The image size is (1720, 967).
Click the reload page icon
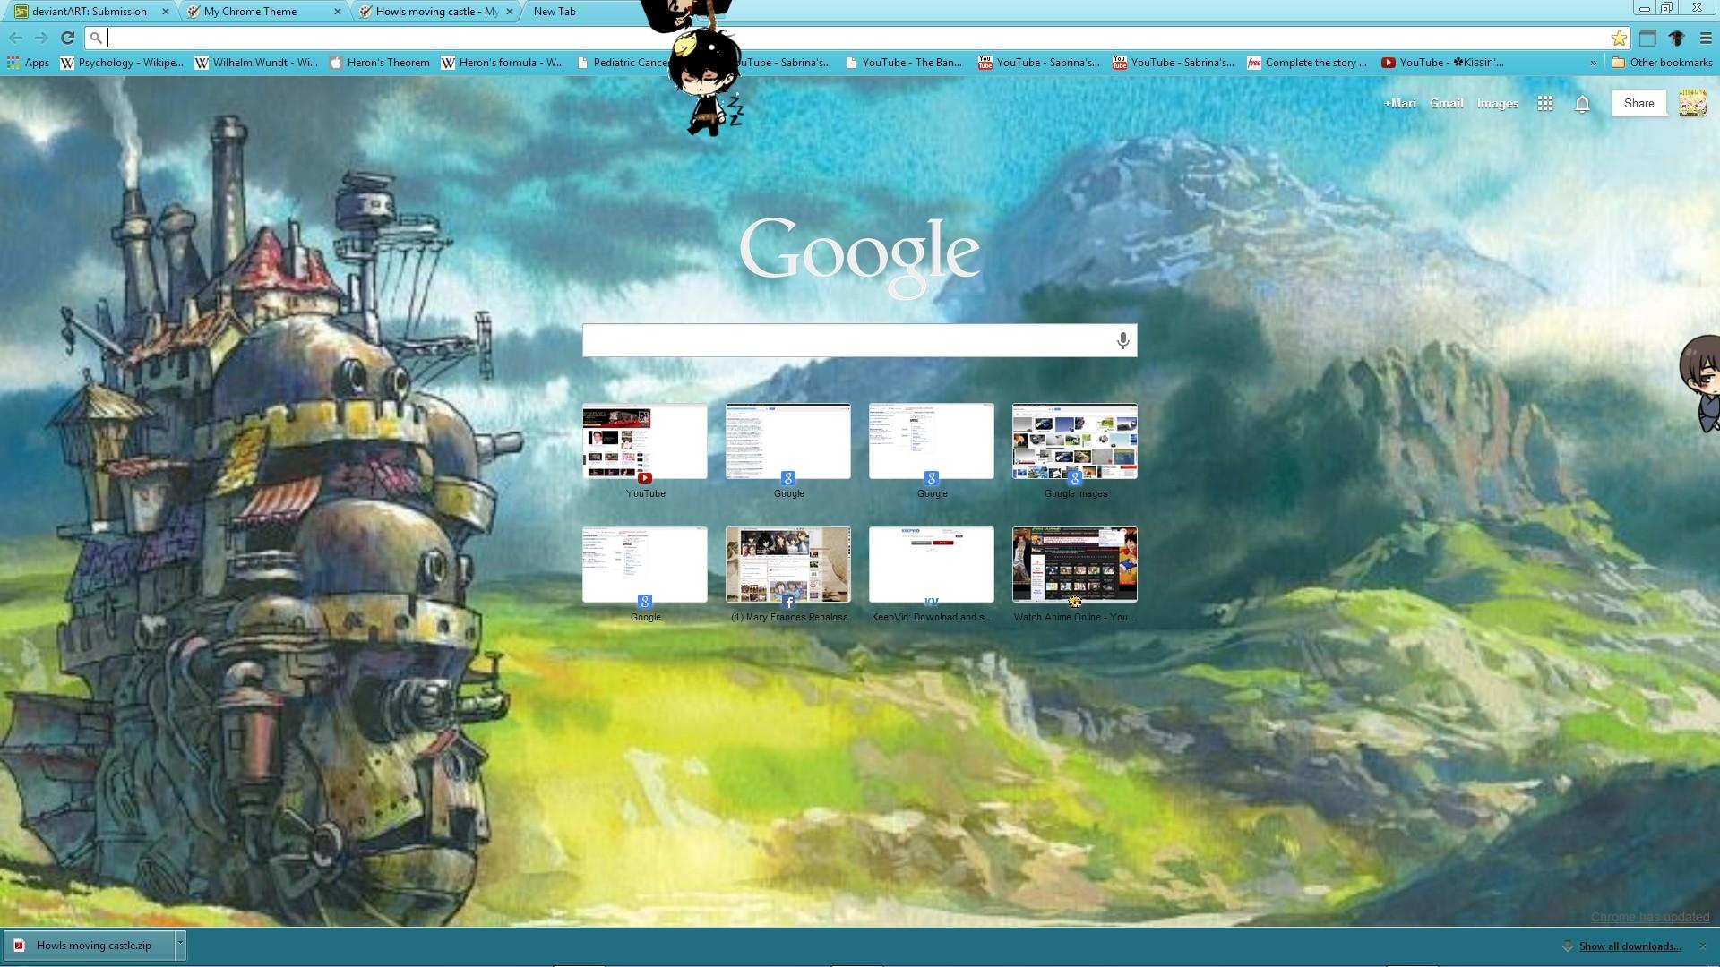click(x=67, y=38)
